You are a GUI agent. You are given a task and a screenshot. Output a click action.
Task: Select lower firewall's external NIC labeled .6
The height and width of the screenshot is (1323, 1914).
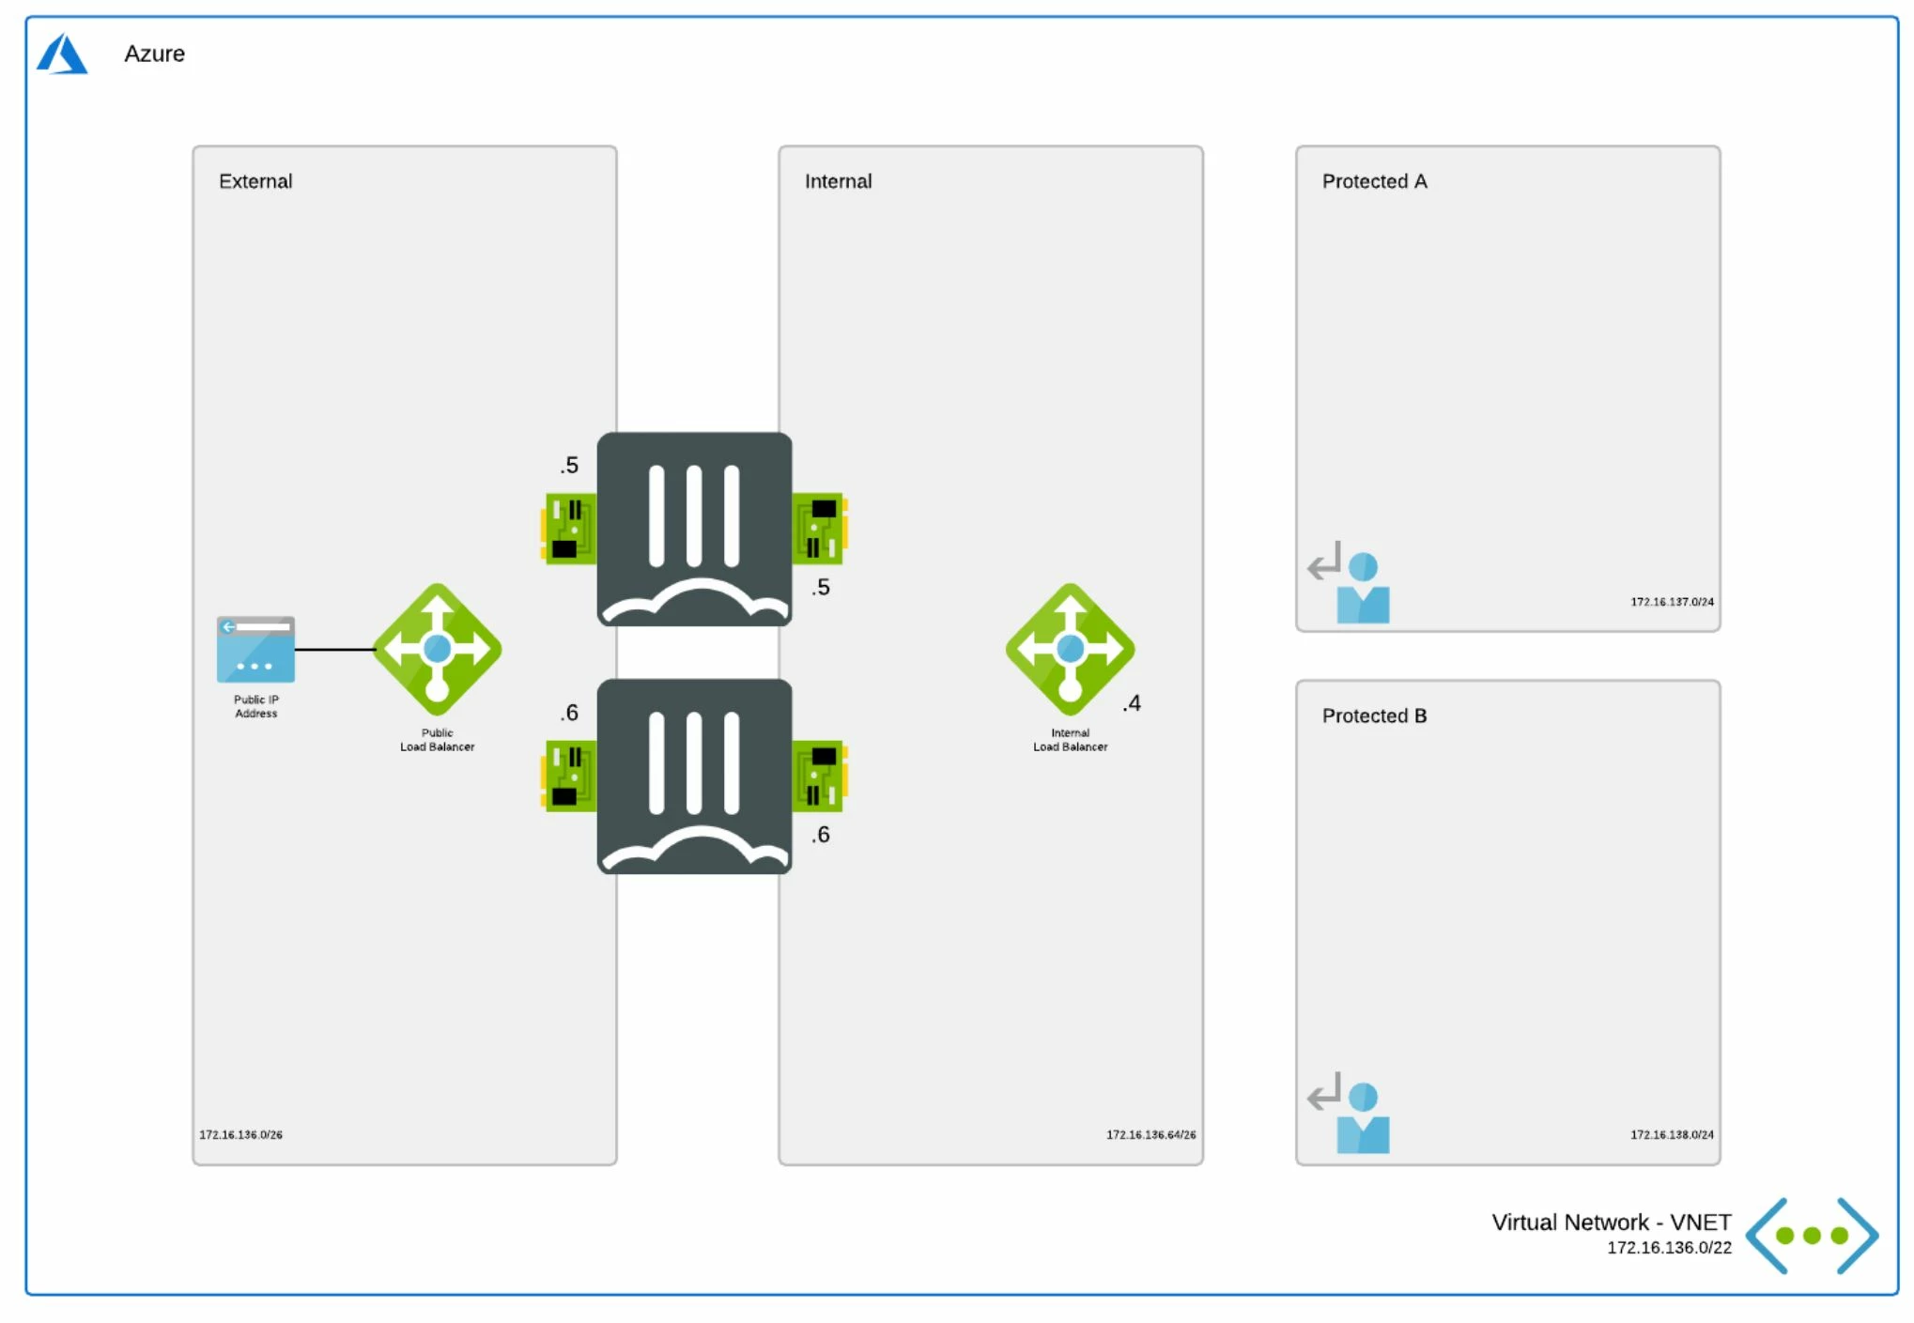(568, 777)
